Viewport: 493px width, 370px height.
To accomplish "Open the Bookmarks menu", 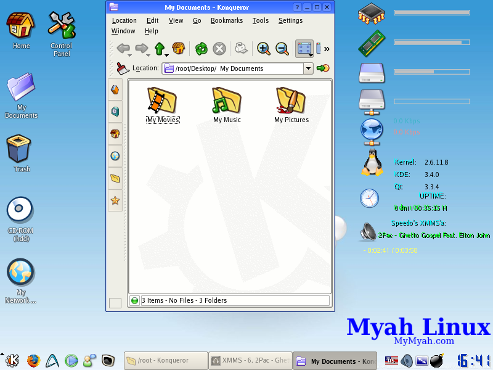I will pyautogui.click(x=227, y=20).
